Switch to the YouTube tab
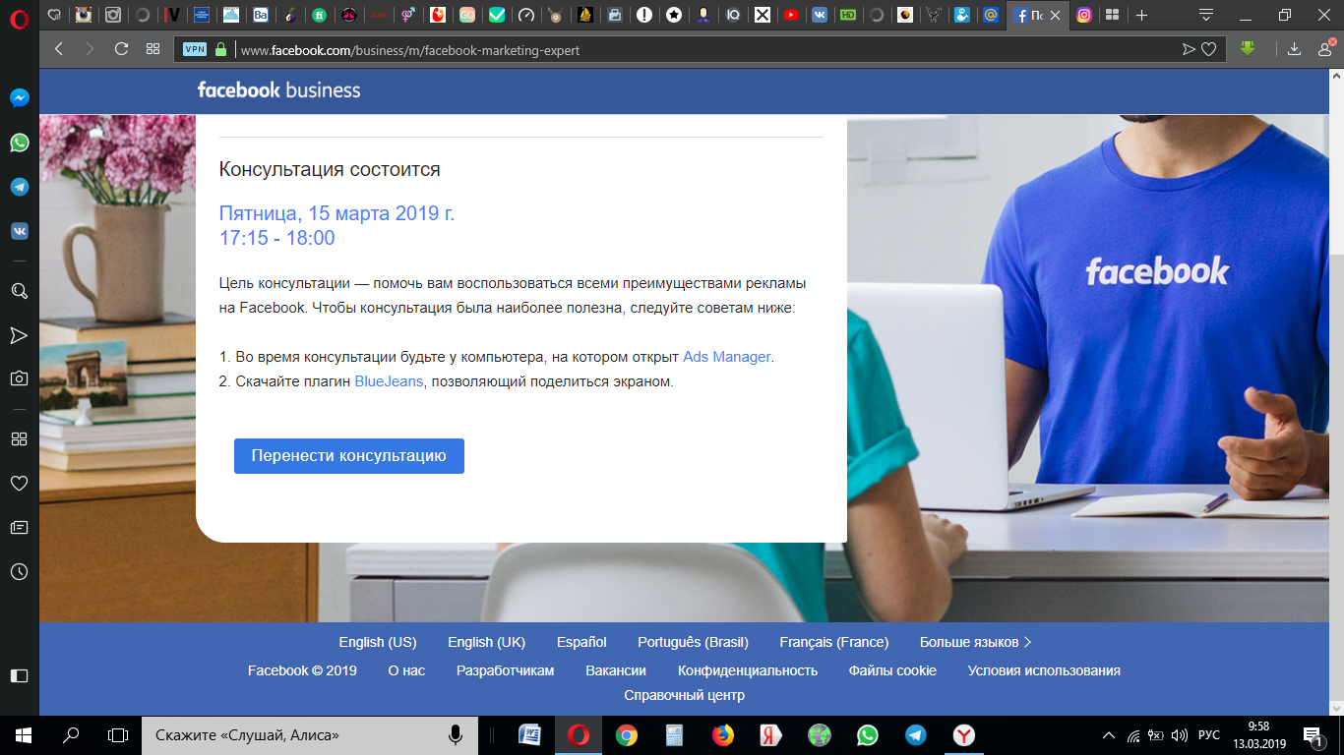The image size is (1344, 755). tap(791, 15)
